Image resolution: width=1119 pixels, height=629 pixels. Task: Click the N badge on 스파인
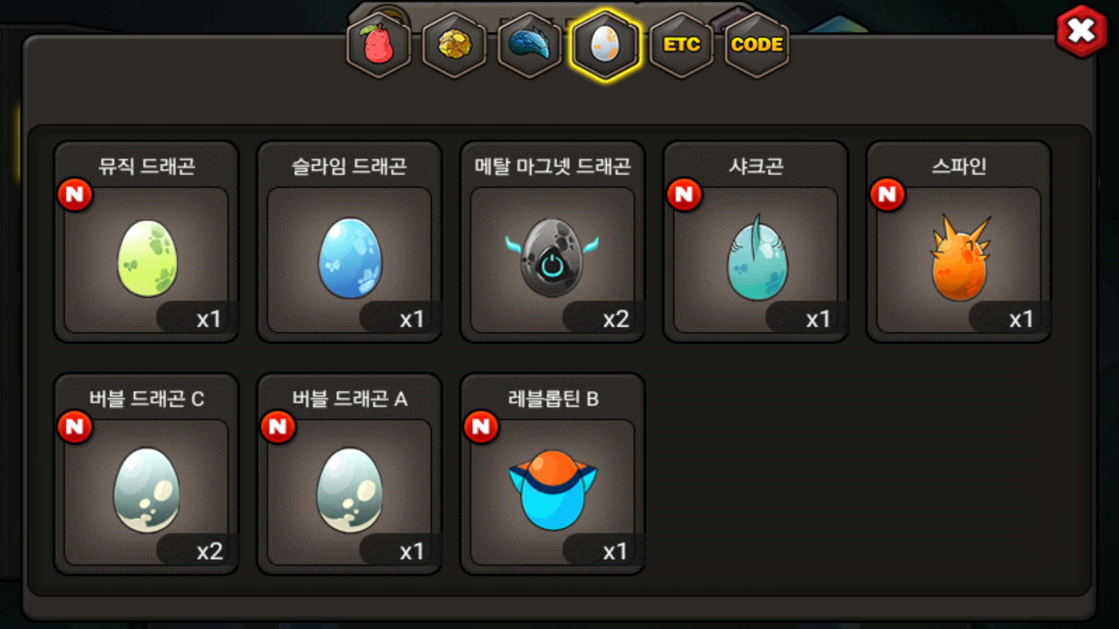click(887, 194)
